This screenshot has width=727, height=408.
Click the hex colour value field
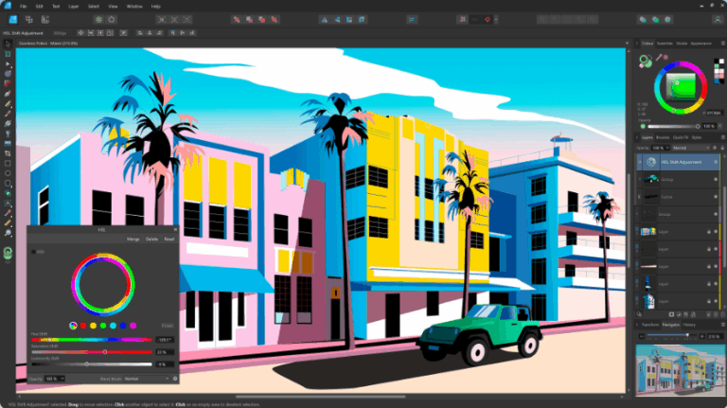714,113
